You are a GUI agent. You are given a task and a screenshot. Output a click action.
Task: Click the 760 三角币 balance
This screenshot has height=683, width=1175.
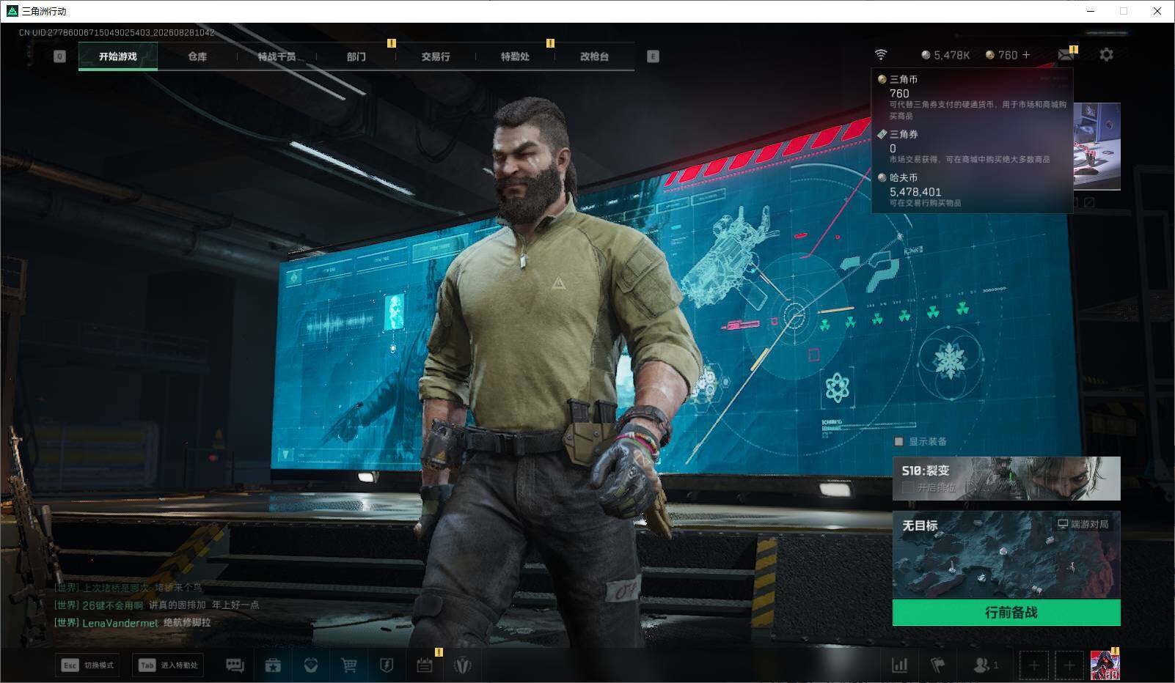coord(1001,55)
